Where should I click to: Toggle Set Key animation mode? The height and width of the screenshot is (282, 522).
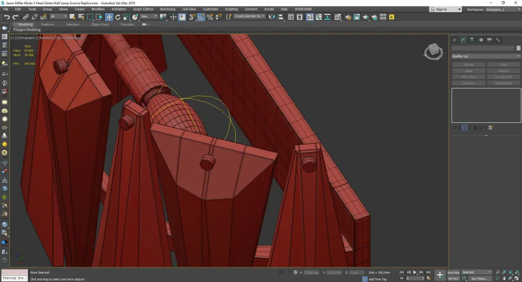453,279
